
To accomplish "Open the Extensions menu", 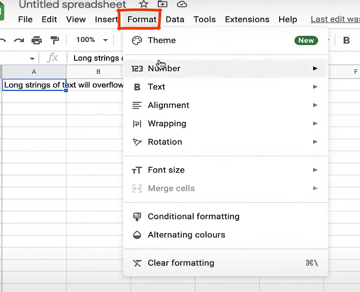I will pyautogui.click(x=247, y=20).
